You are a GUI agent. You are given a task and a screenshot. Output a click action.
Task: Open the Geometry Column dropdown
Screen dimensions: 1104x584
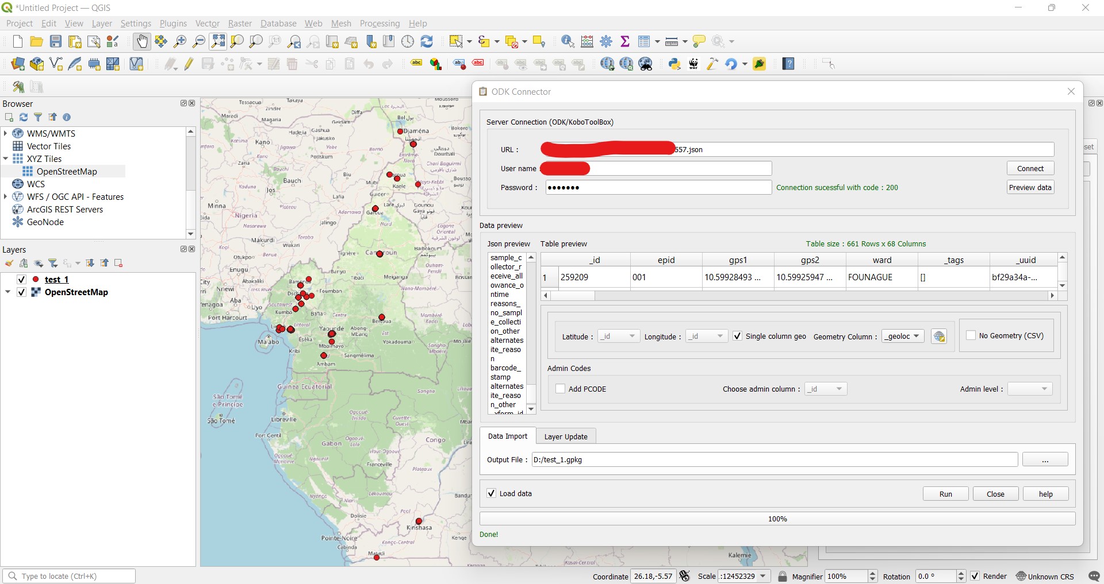tap(903, 337)
